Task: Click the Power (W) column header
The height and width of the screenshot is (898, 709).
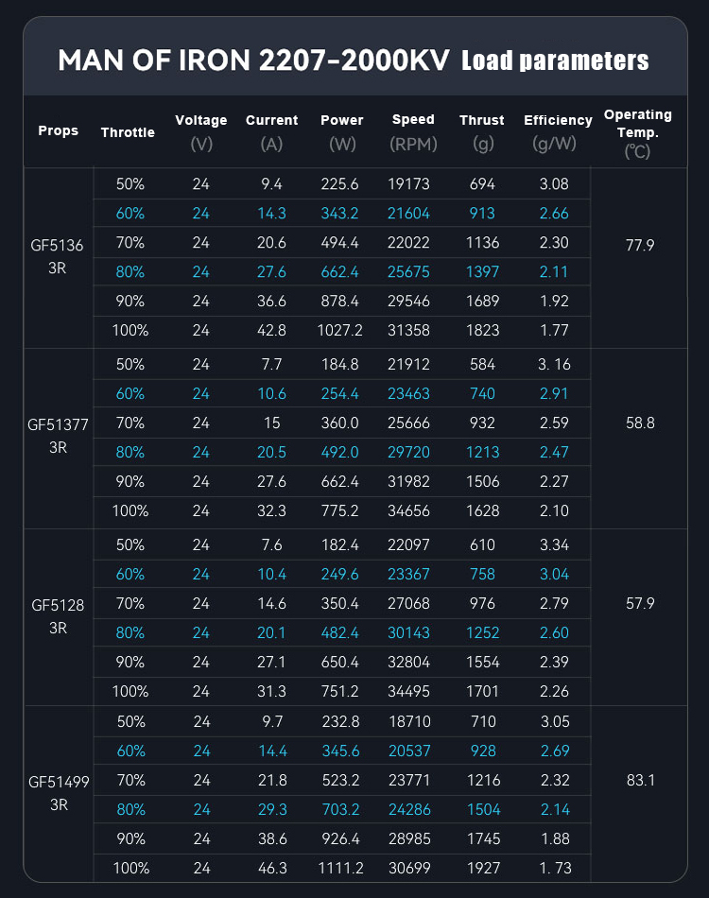Action: (x=341, y=131)
